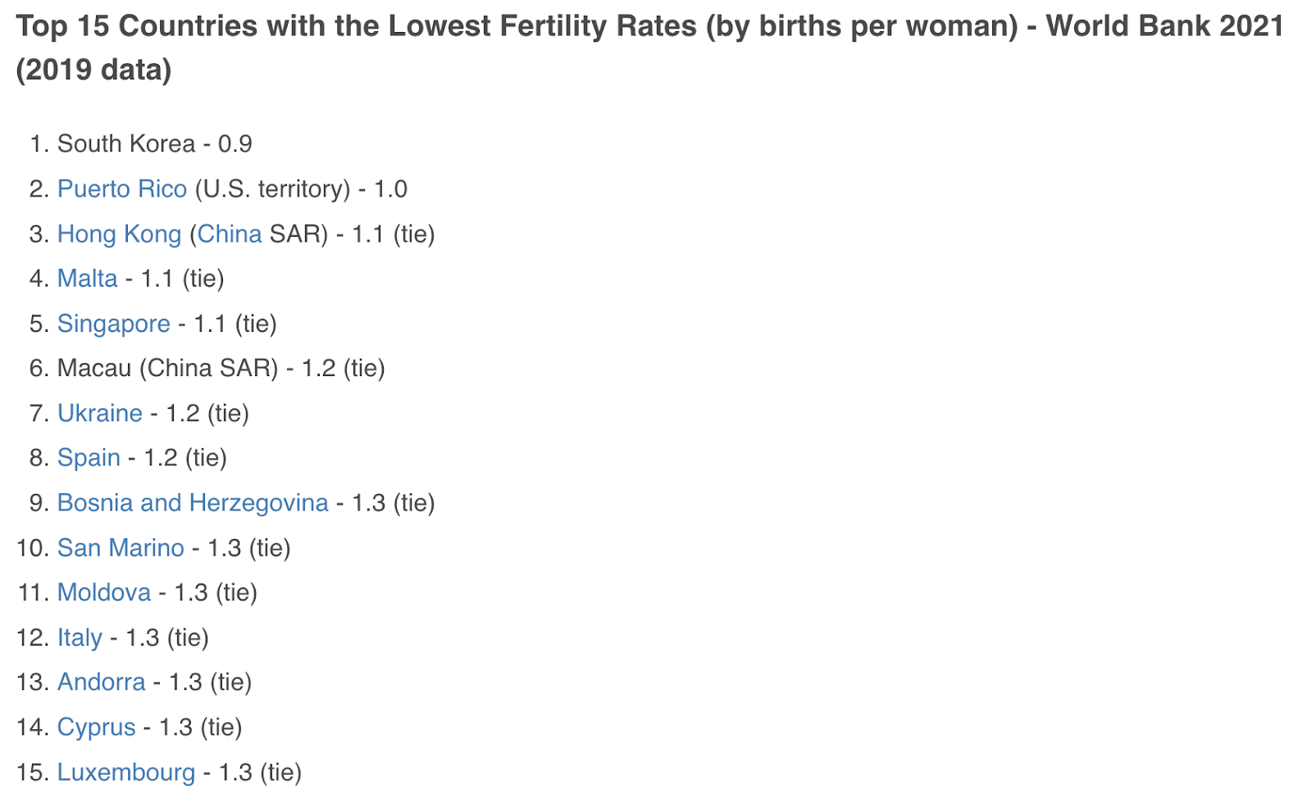Follow the Luxembourg link
This screenshot has width=1312, height=807.
tap(125, 772)
